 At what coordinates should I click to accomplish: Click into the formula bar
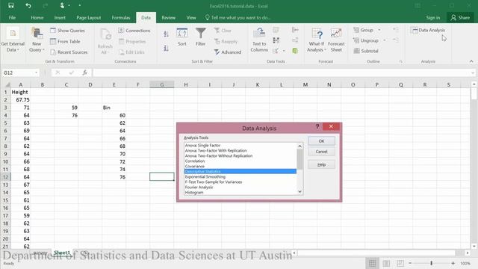point(282,72)
